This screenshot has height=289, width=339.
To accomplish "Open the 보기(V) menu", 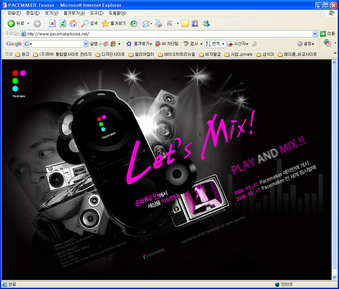I will 52,13.
